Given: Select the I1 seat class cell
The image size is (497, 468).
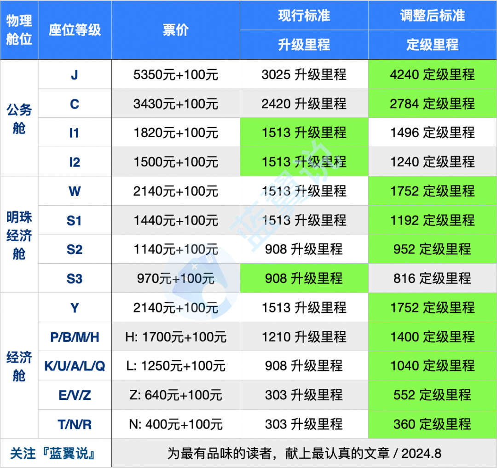Looking at the screenshot, I should coord(75,133).
